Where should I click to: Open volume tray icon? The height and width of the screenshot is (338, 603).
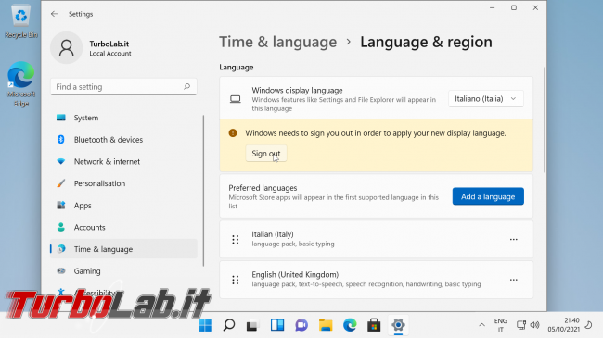(x=534, y=325)
